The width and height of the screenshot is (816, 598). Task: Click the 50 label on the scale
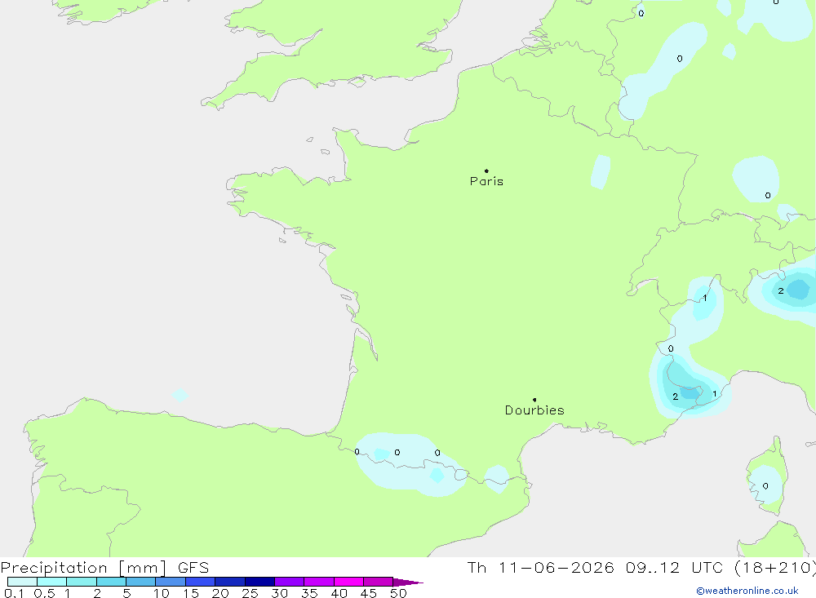(x=398, y=593)
